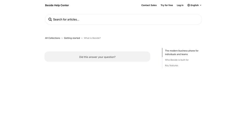The height and width of the screenshot is (132, 247).
Task: Click Log in link
Action: 180,5
